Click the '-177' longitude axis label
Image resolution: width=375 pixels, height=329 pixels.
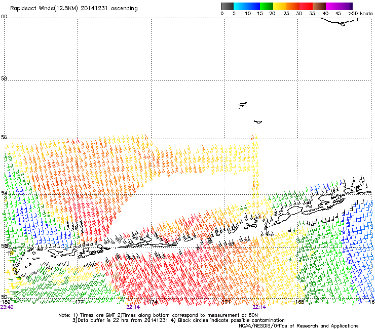coord(78,302)
